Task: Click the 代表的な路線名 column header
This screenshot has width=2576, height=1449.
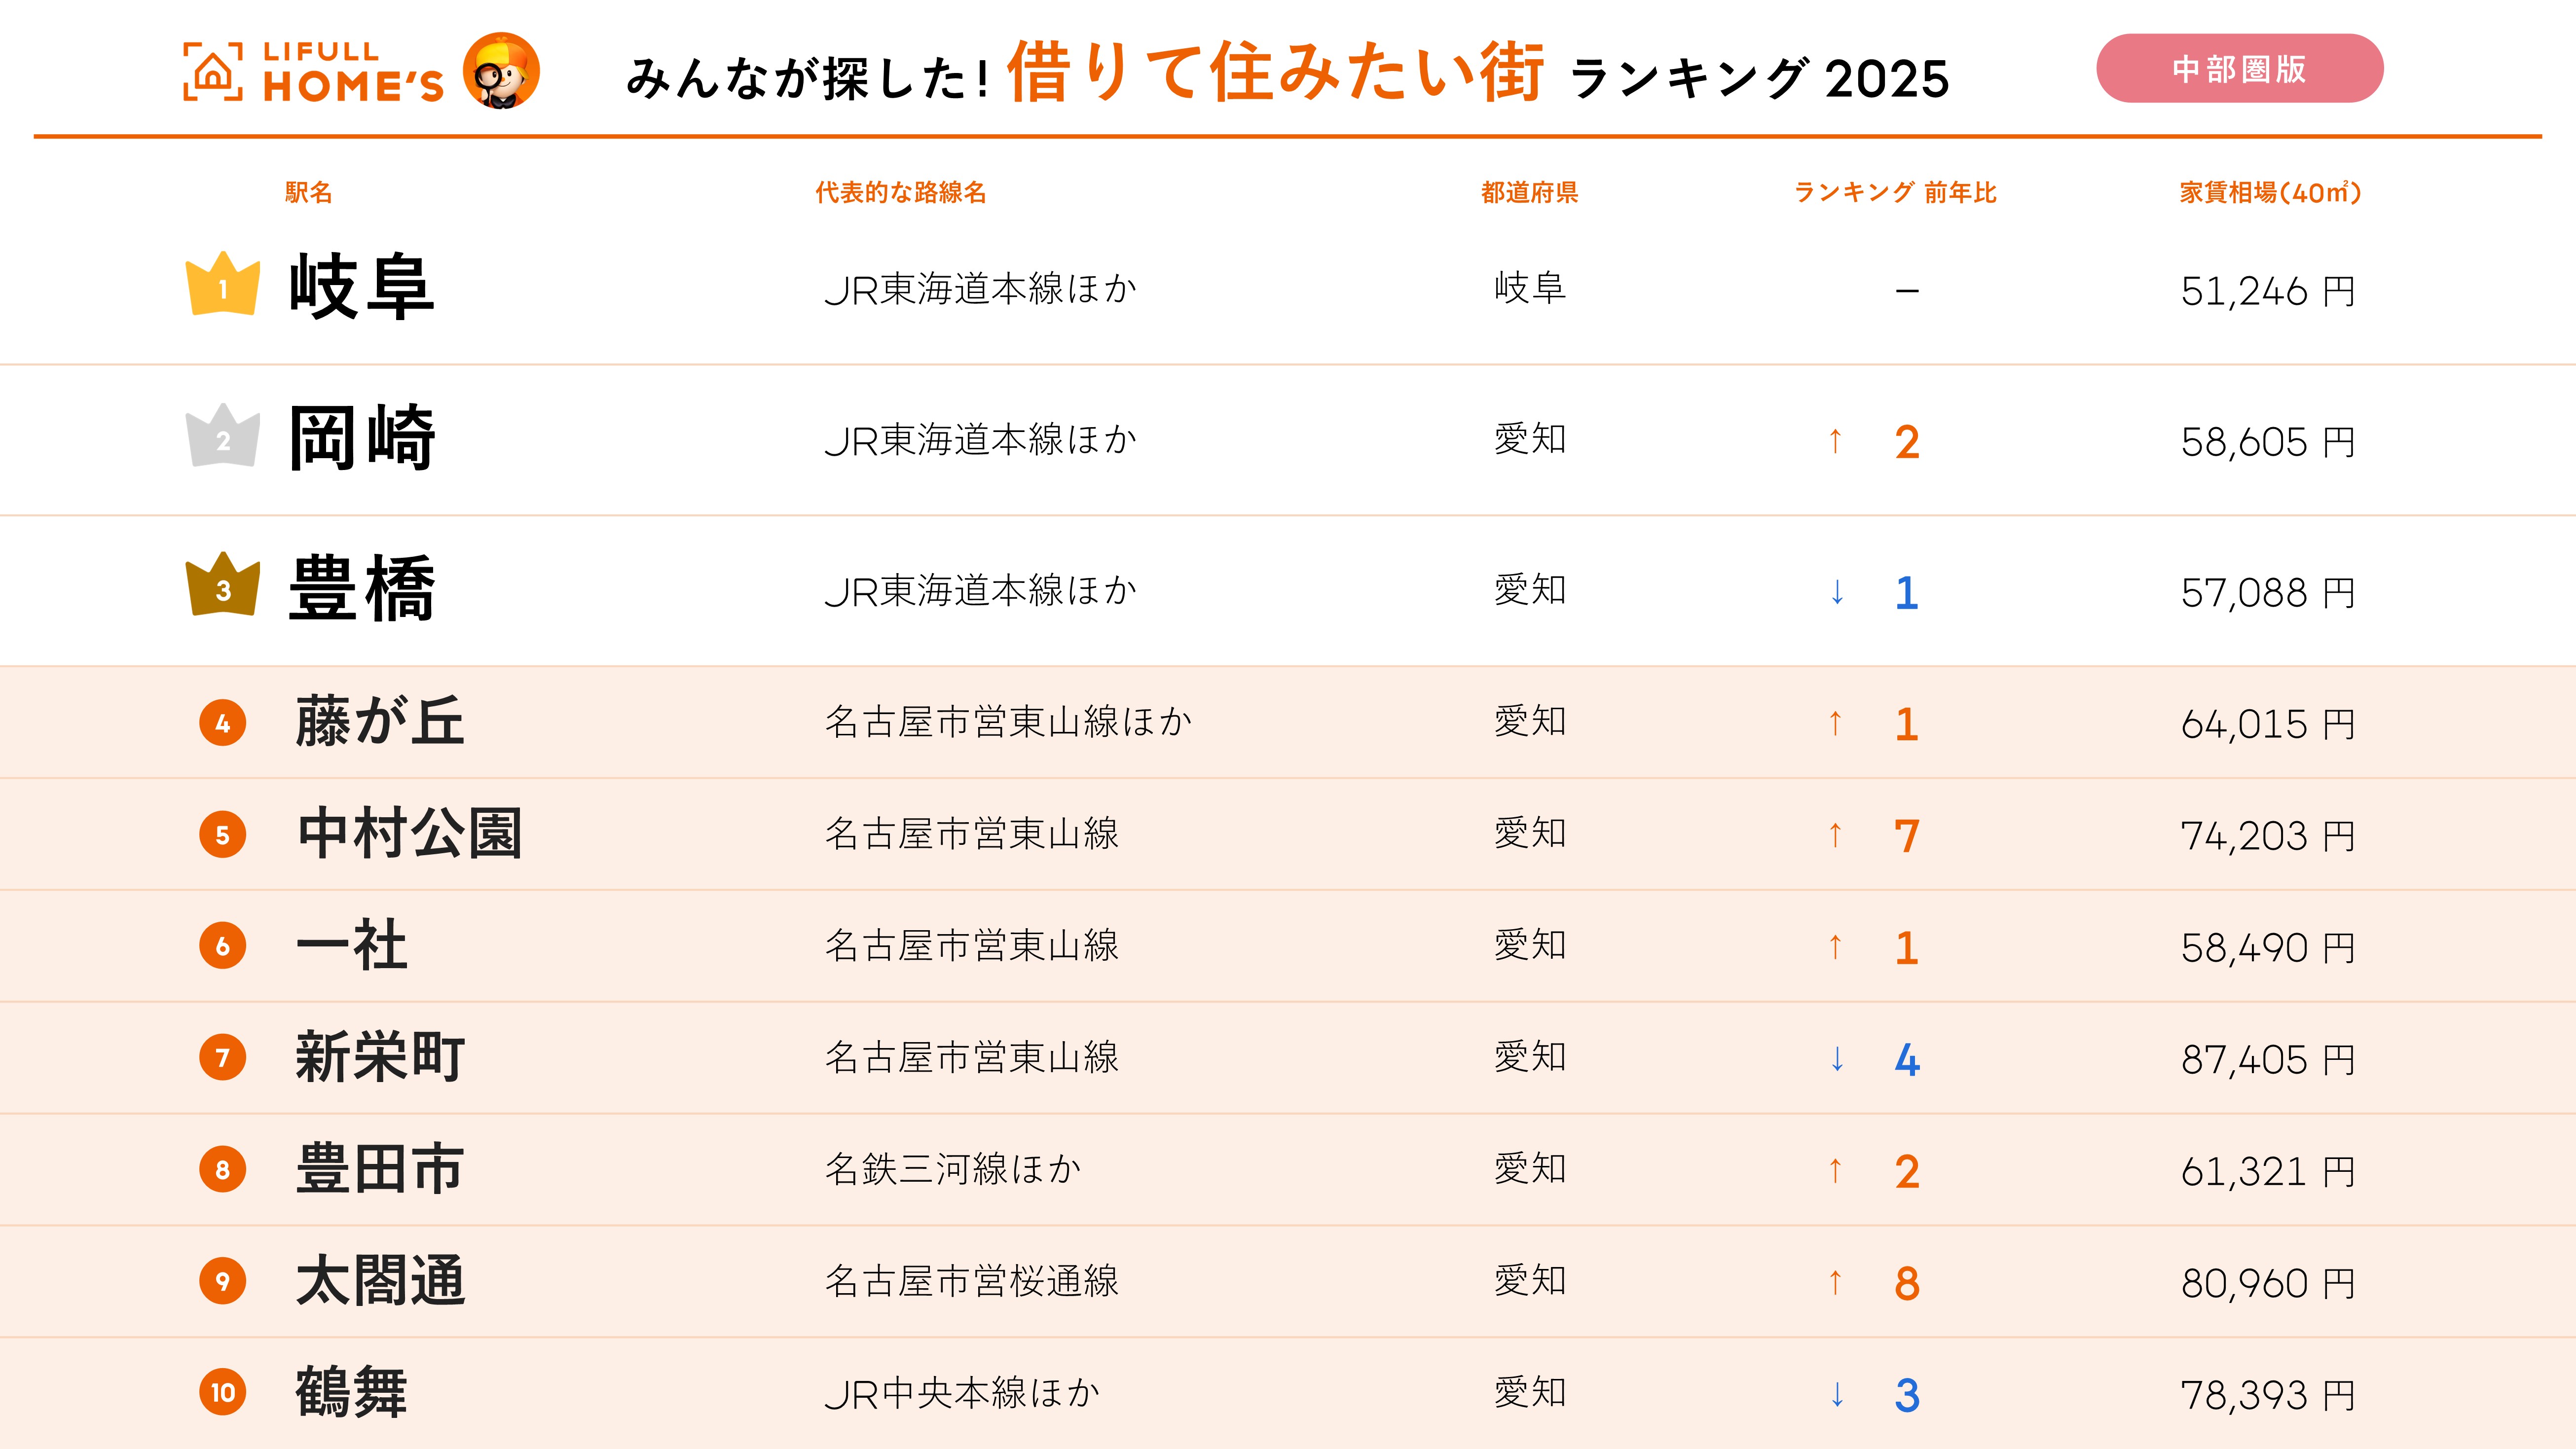Action: point(900,192)
